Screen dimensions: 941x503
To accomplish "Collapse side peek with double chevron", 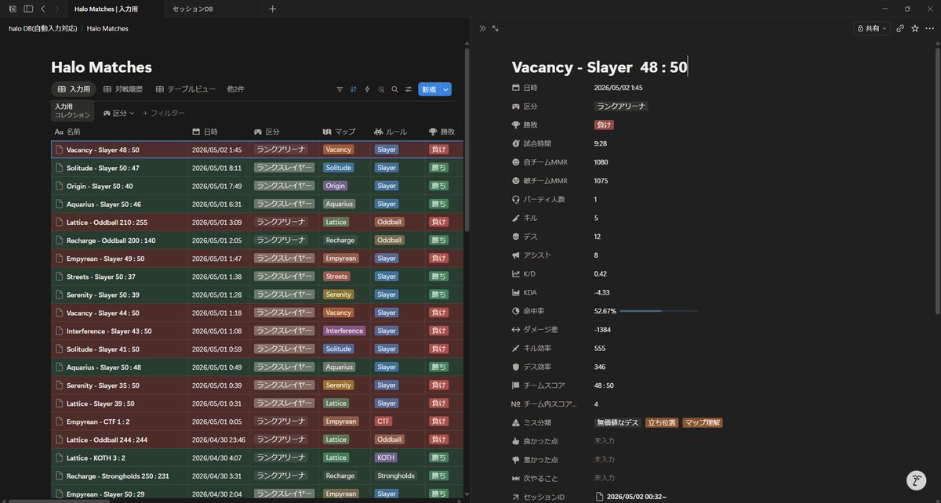I will pos(482,28).
